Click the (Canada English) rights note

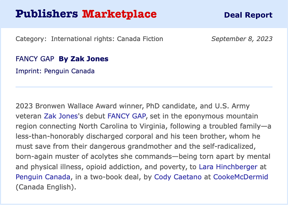[46, 187]
